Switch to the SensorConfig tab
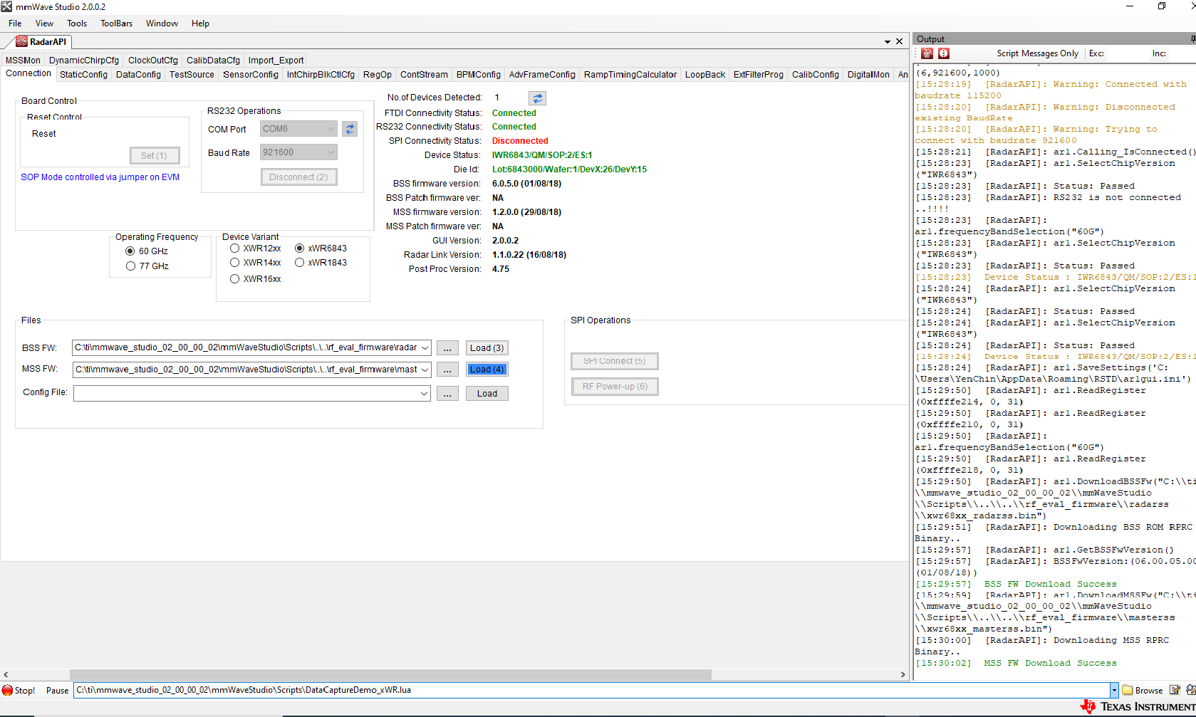The image size is (1196, 717). (250, 74)
